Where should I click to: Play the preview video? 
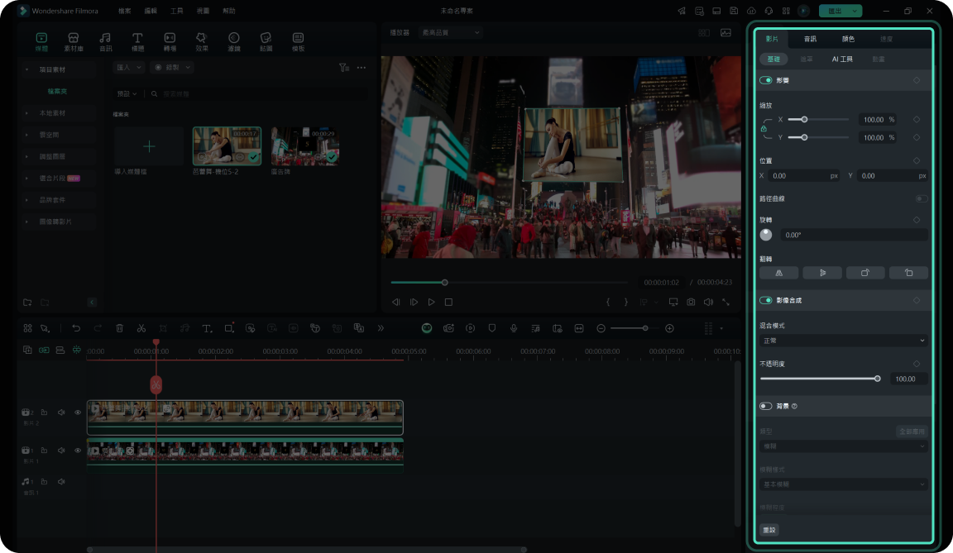coord(431,302)
